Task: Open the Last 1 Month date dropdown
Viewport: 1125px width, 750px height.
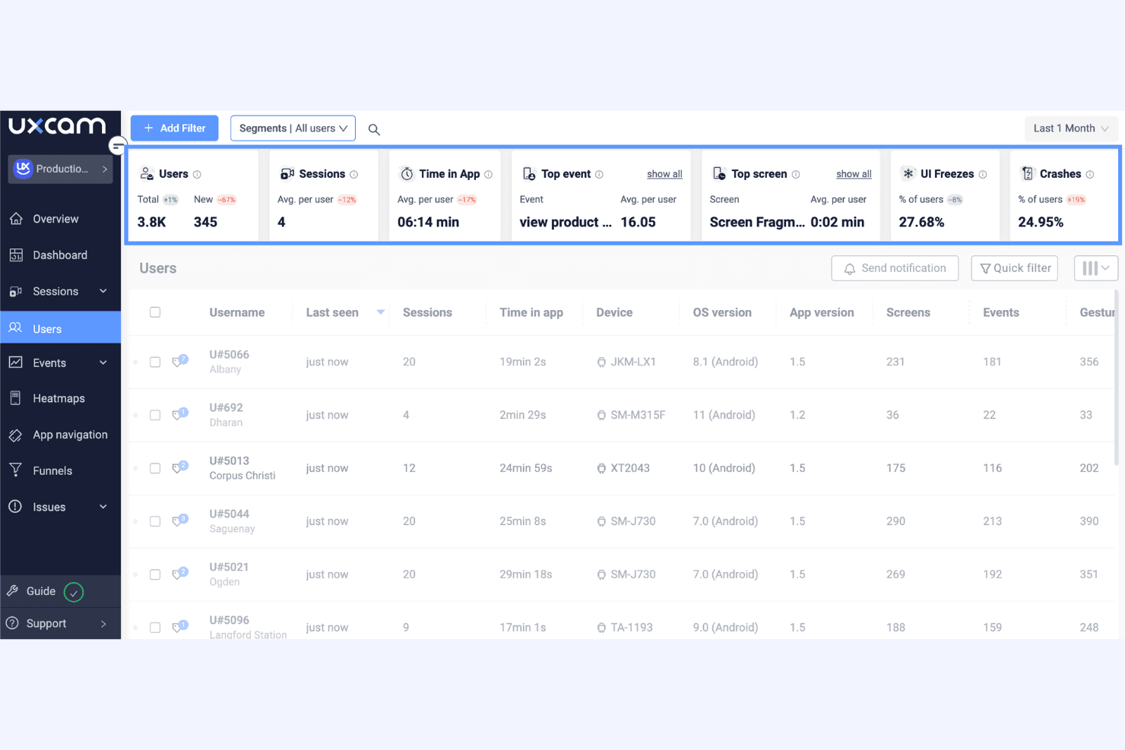Action: point(1070,128)
